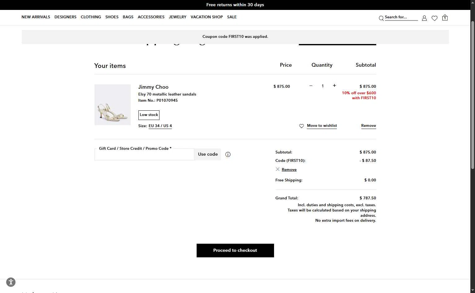Click the promo code info icon
The height and width of the screenshot is (293, 475).
(228, 154)
